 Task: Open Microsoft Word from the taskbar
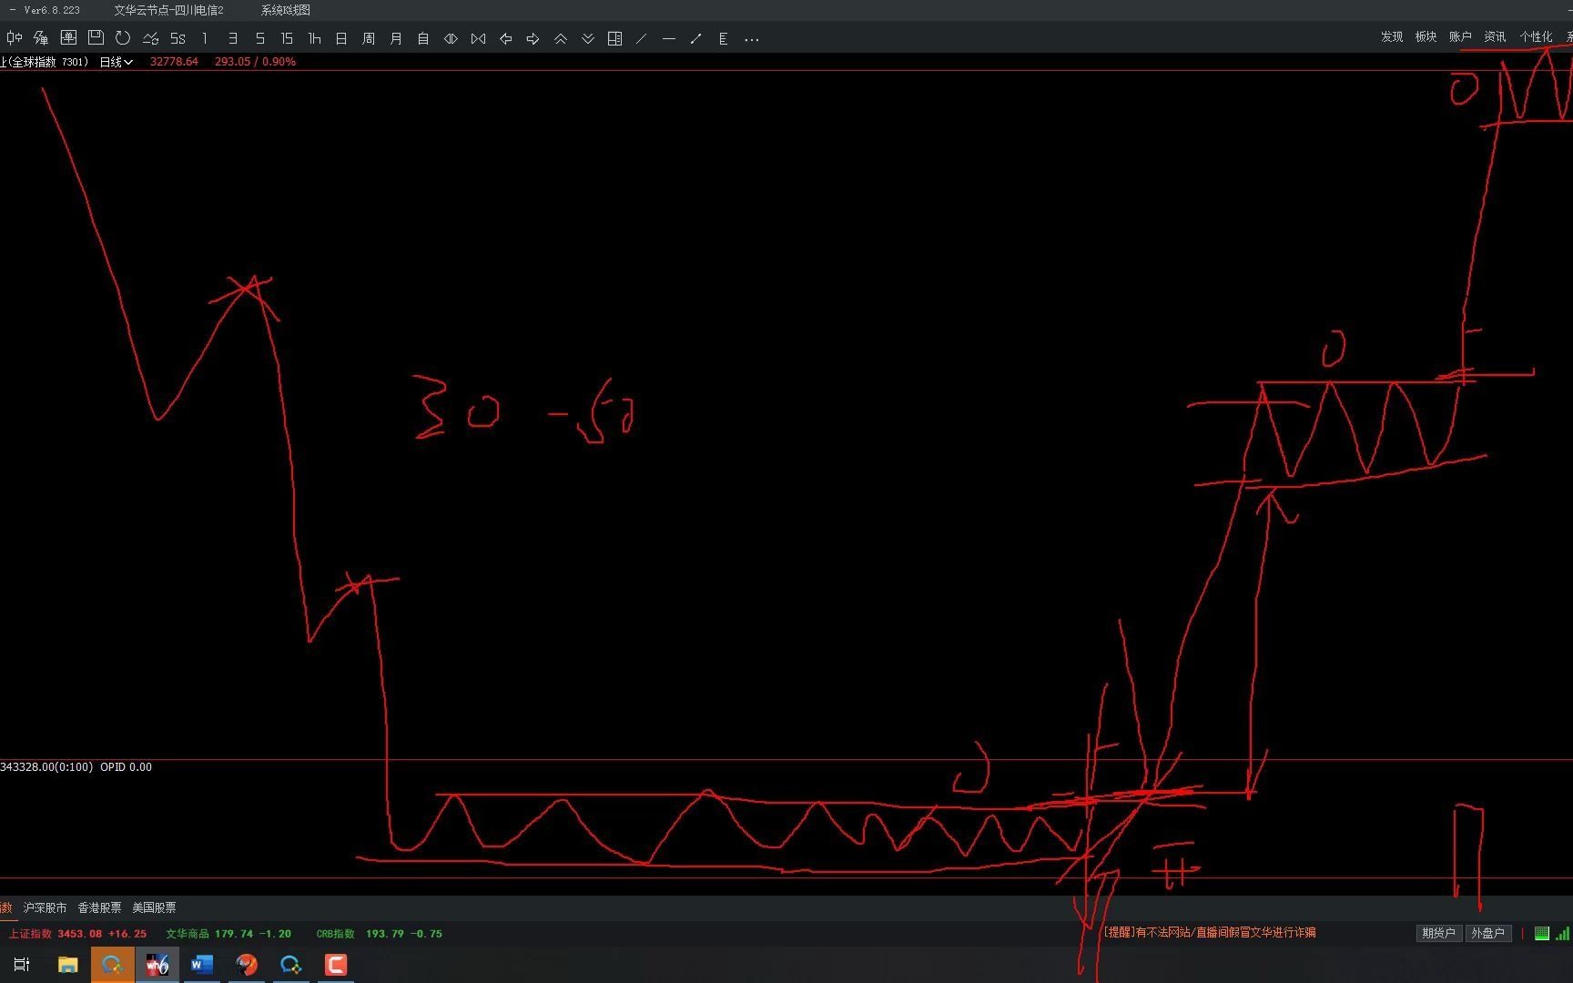202,965
